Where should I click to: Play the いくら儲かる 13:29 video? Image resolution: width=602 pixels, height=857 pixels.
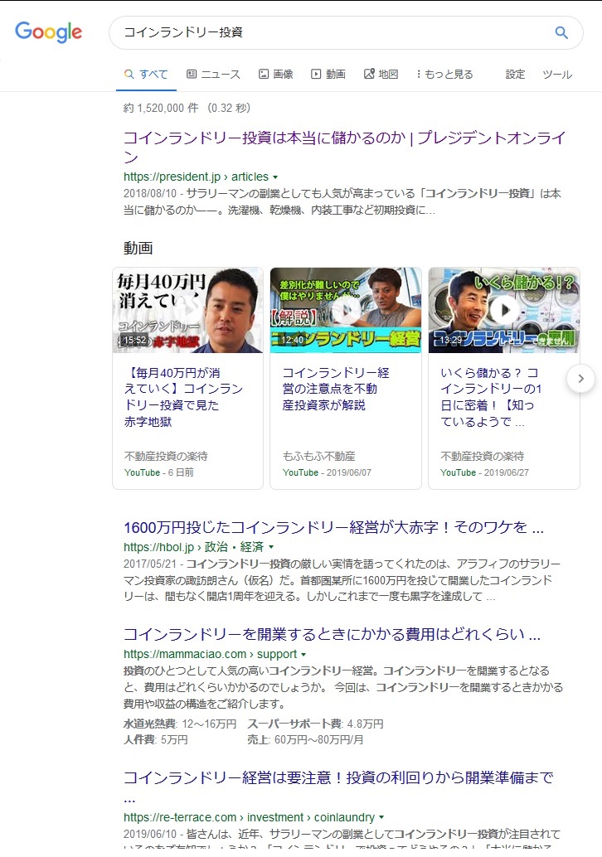click(x=503, y=310)
